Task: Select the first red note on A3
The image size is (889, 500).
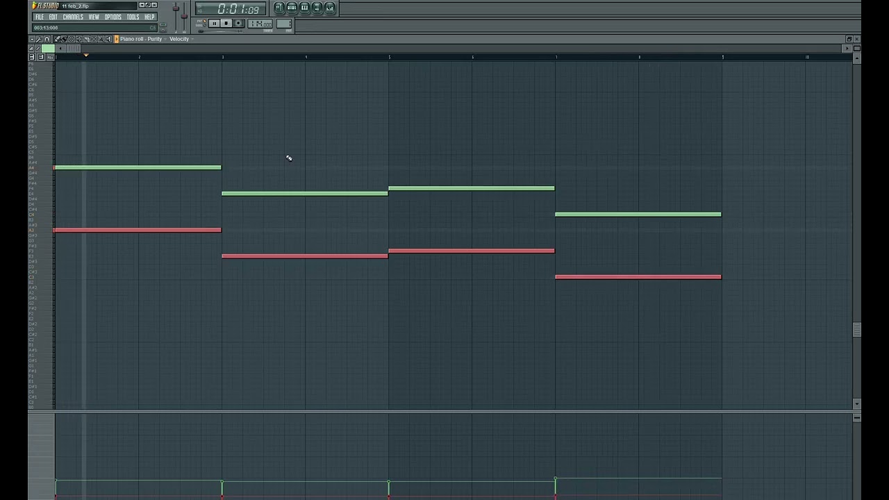Action: [x=138, y=230]
